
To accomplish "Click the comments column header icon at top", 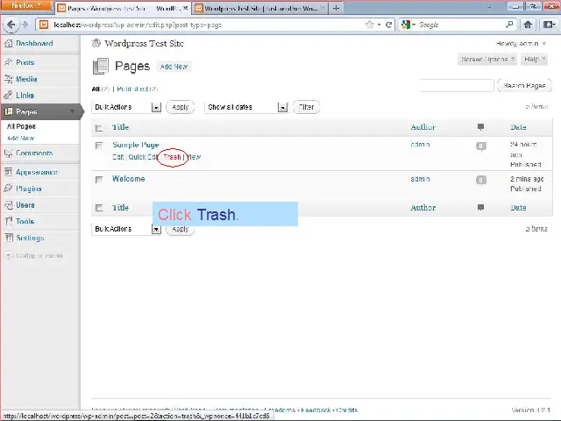I will click(481, 126).
